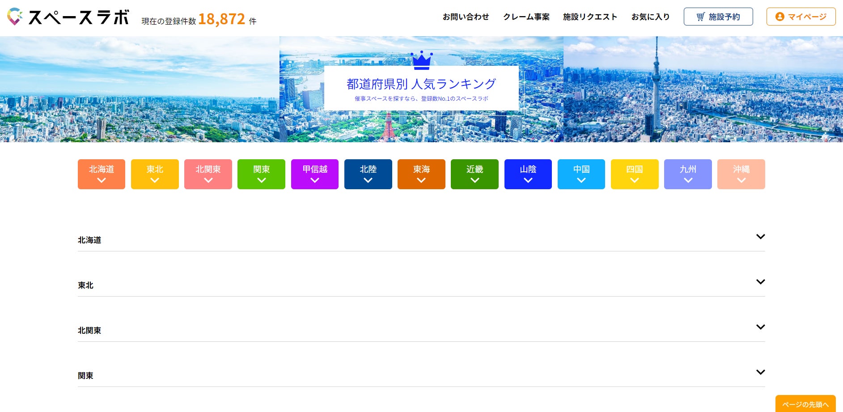Click the crown icon above the title

point(421,60)
